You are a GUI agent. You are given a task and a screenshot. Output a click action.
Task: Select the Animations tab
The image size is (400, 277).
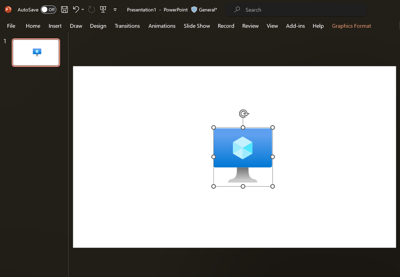coord(162,26)
